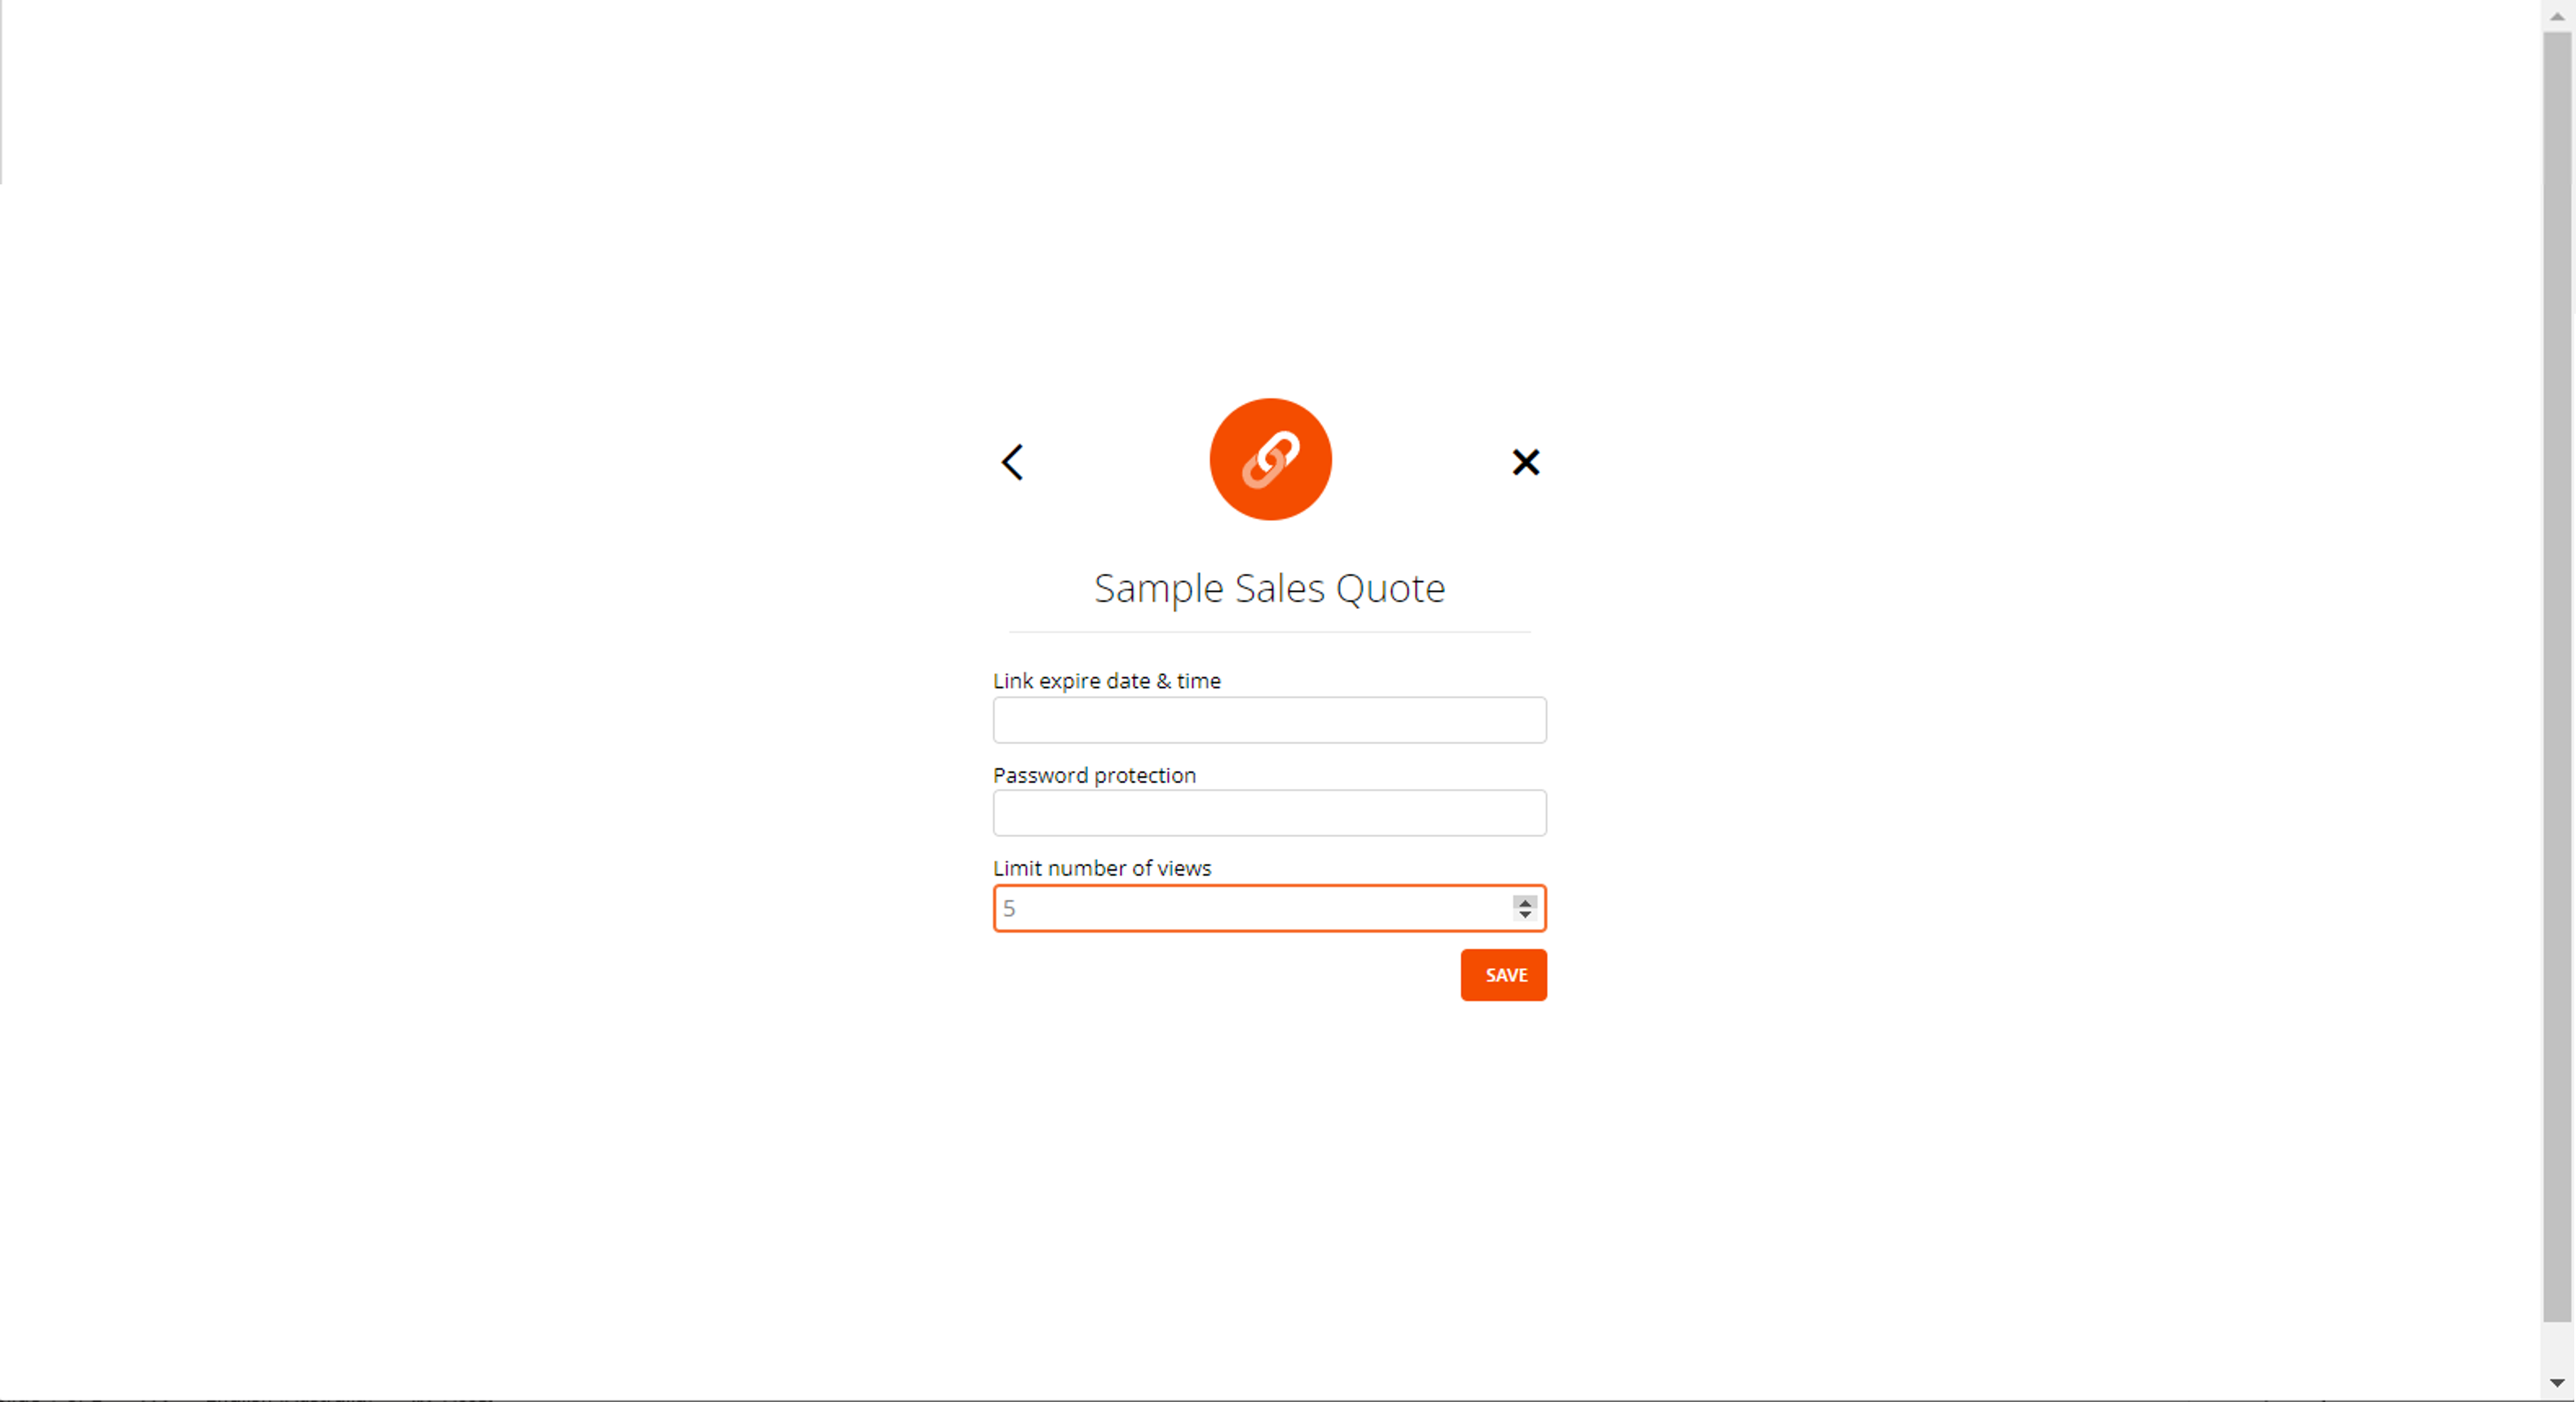The height and width of the screenshot is (1402, 2576).
Task: Click the page scrollbar down arrow
Action: point(2556,1384)
